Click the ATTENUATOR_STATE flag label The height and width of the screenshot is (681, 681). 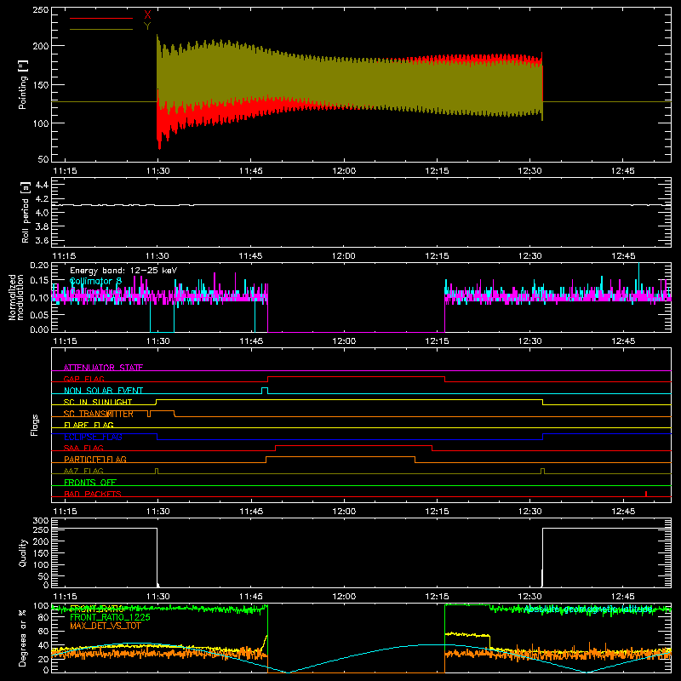click(103, 368)
